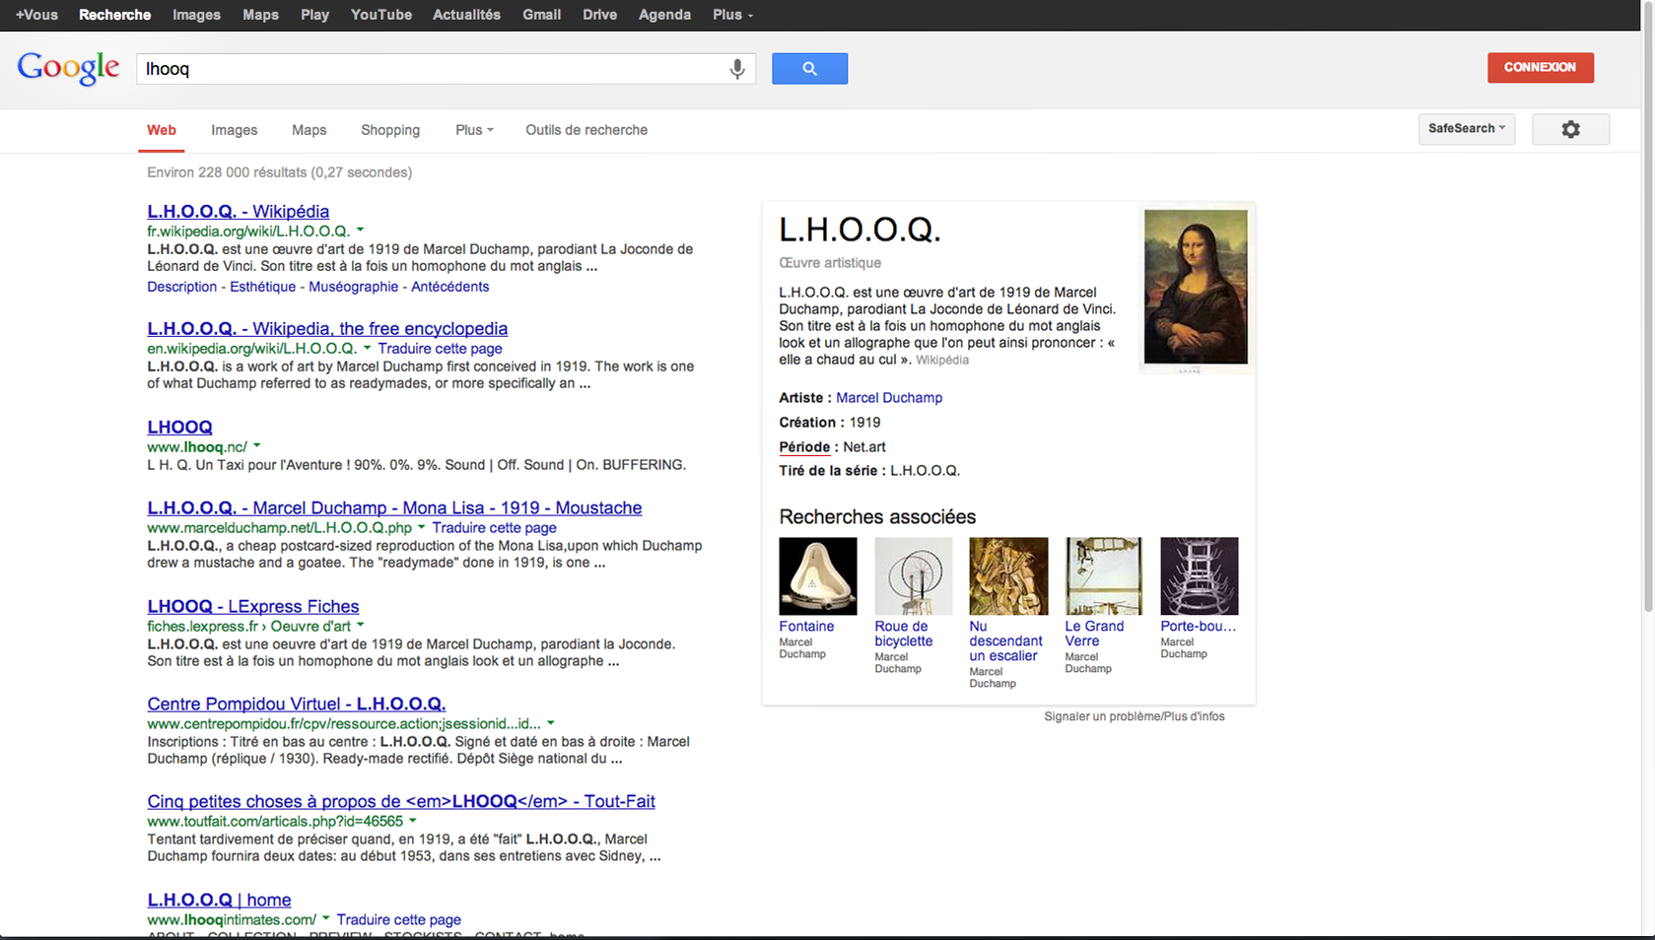The height and width of the screenshot is (940, 1655).
Task: Open Centre Pompidou Virtuel - L.H.O.O.Q. result
Action: [296, 704]
